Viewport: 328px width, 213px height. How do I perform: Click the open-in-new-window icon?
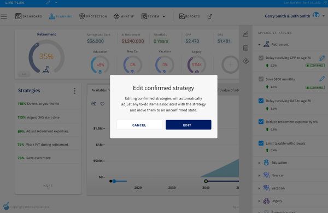pyautogui.click(x=209, y=16)
